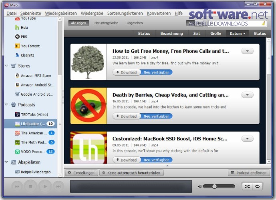Open the Beispiel-Wiedergabe playlist
This screenshot has height=200, width=276.
tap(34, 172)
